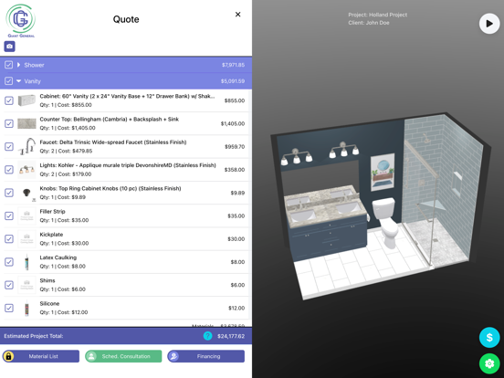Image resolution: width=504 pixels, height=378 pixels.
Task: Click the vanity cabinet thumbnail
Action: (26, 100)
